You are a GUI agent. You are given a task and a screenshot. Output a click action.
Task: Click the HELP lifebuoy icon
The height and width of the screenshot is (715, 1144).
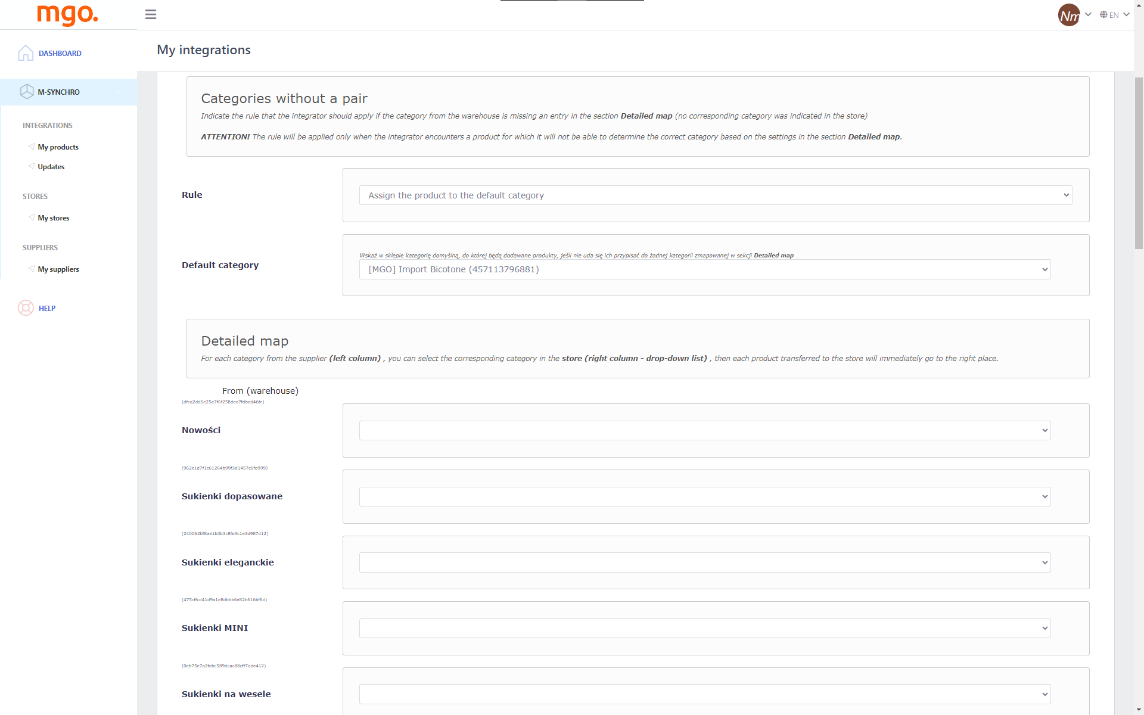26,308
